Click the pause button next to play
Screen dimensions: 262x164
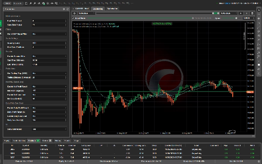pyautogui.click(x=246, y=13)
